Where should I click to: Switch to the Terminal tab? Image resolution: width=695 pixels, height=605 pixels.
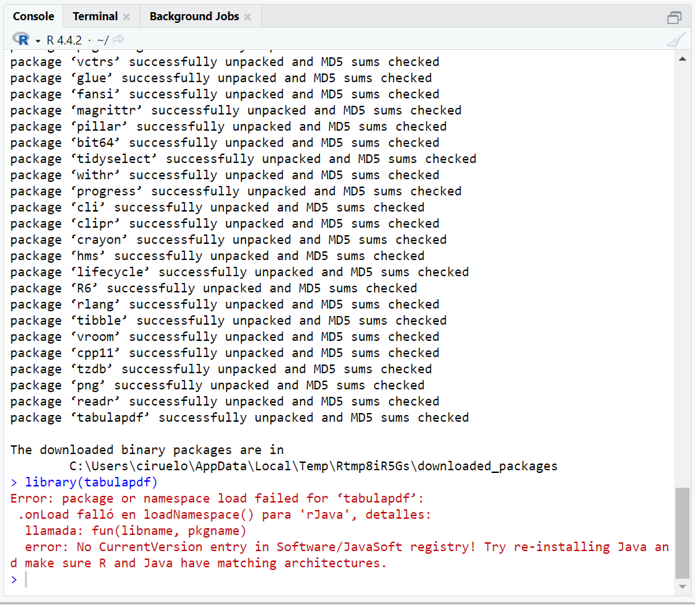94,17
